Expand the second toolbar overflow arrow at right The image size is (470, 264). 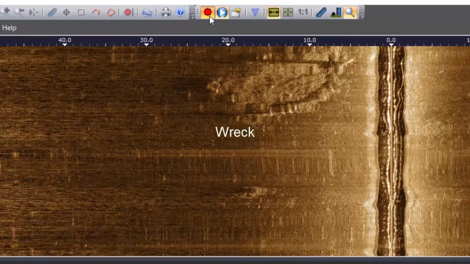(x=362, y=16)
